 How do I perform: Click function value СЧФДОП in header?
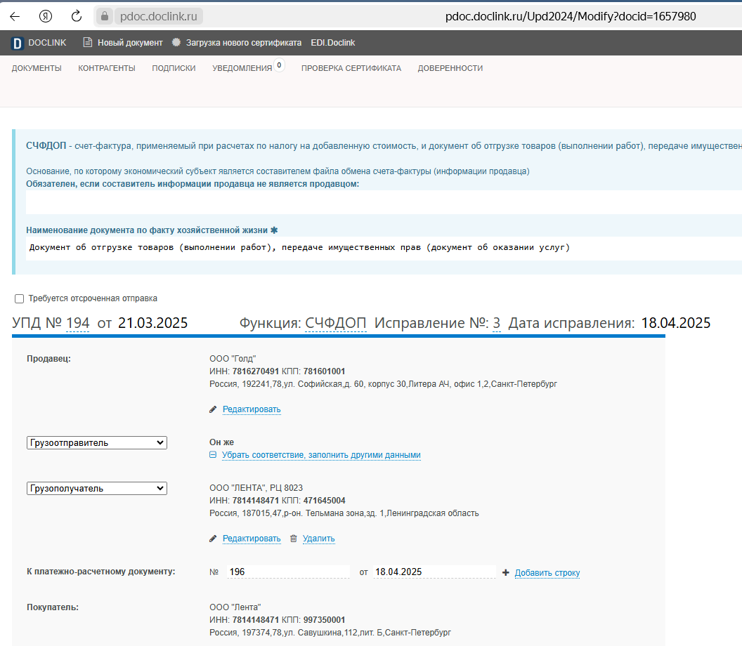335,323
